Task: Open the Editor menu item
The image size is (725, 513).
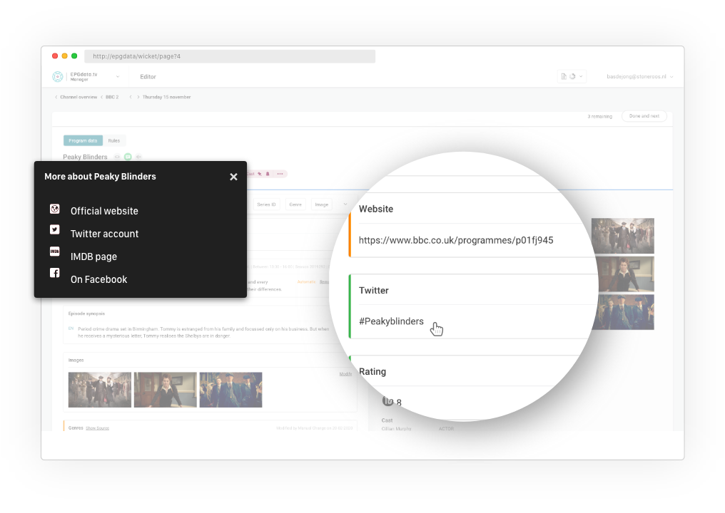Action: [x=148, y=77]
